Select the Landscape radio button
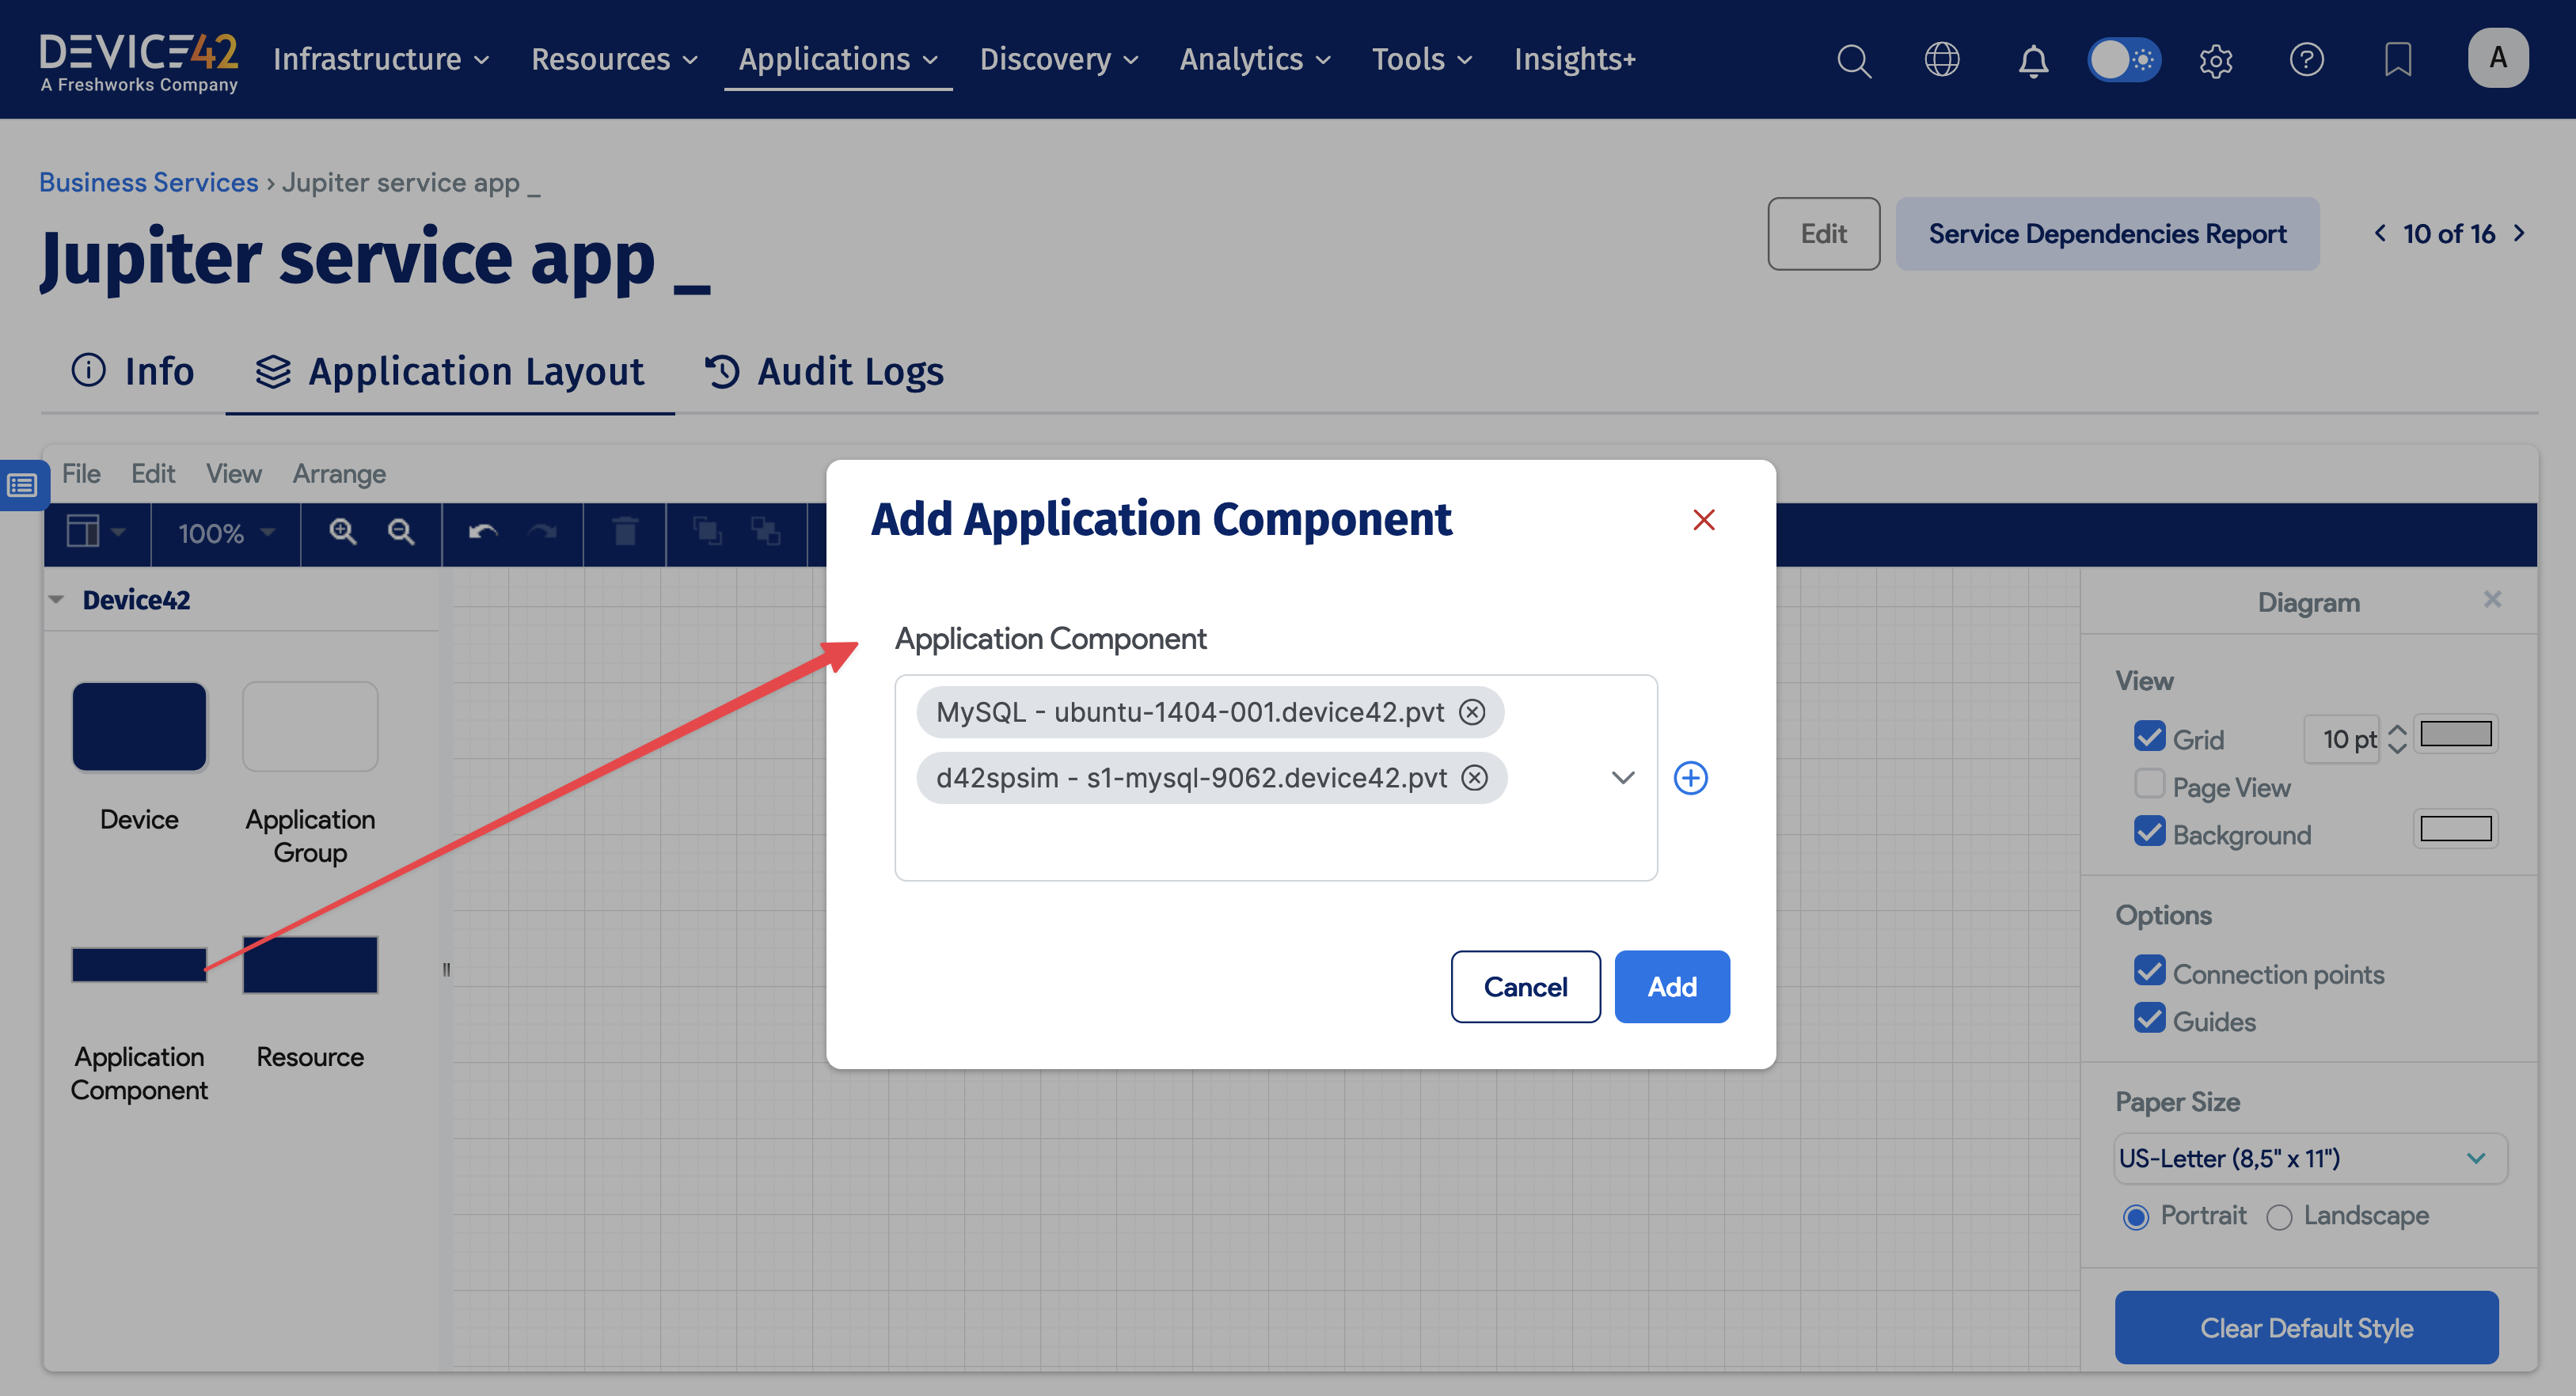Screen dimensions: 2576x1396 [2280, 1217]
